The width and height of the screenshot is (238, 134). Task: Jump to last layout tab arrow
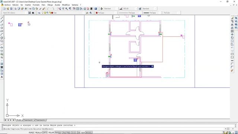[x=13, y=120]
